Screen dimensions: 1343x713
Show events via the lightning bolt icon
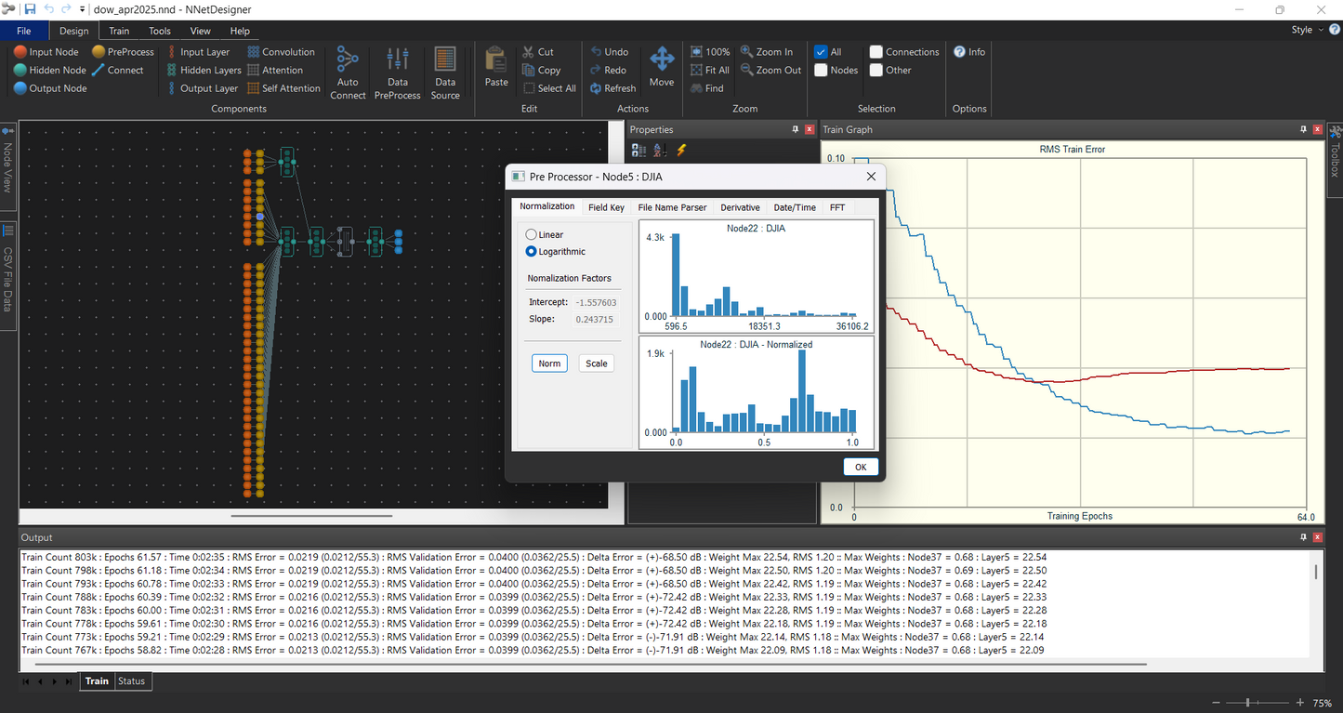(x=681, y=150)
